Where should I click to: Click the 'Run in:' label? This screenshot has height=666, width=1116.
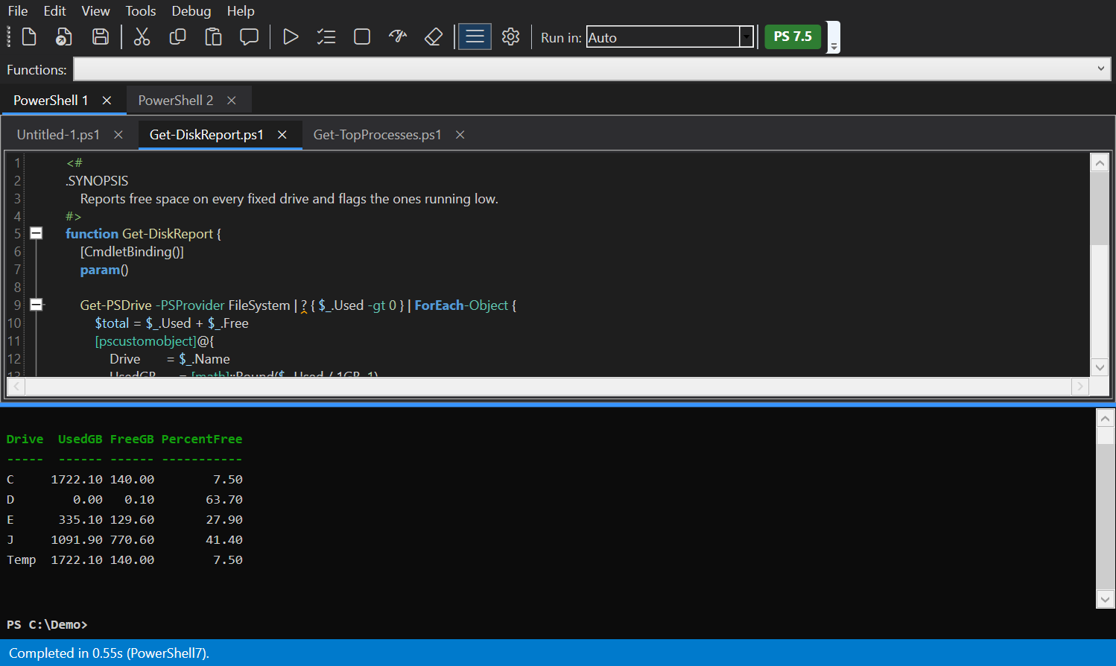click(561, 38)
